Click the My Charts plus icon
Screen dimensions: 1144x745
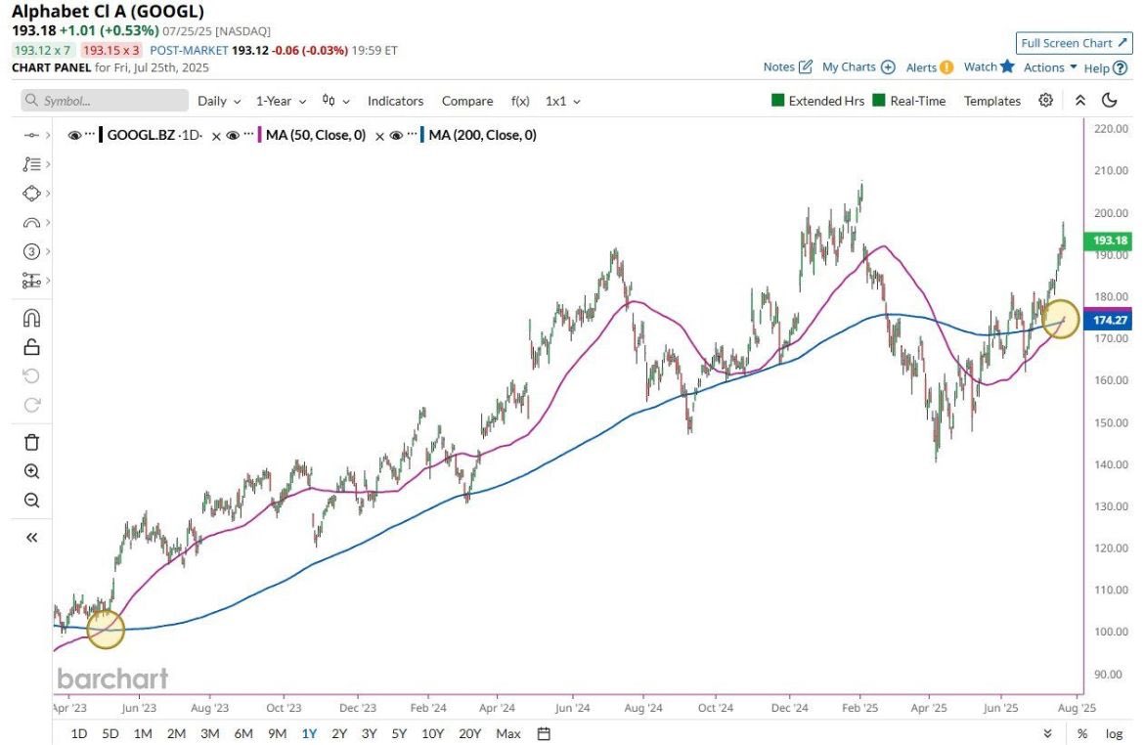point(888,67)
